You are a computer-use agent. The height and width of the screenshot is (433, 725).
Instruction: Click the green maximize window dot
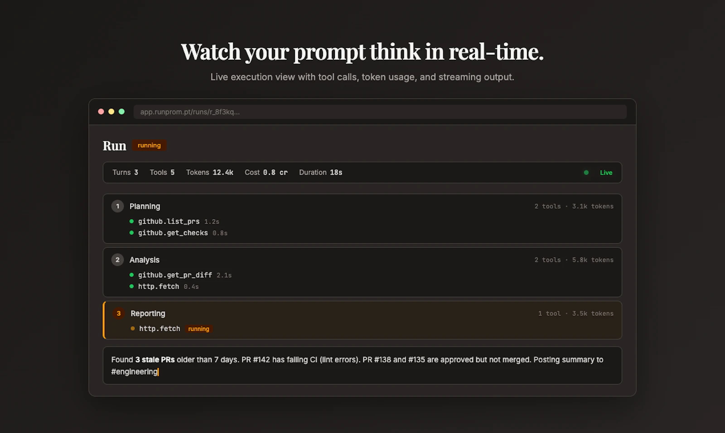click(121, 112)
